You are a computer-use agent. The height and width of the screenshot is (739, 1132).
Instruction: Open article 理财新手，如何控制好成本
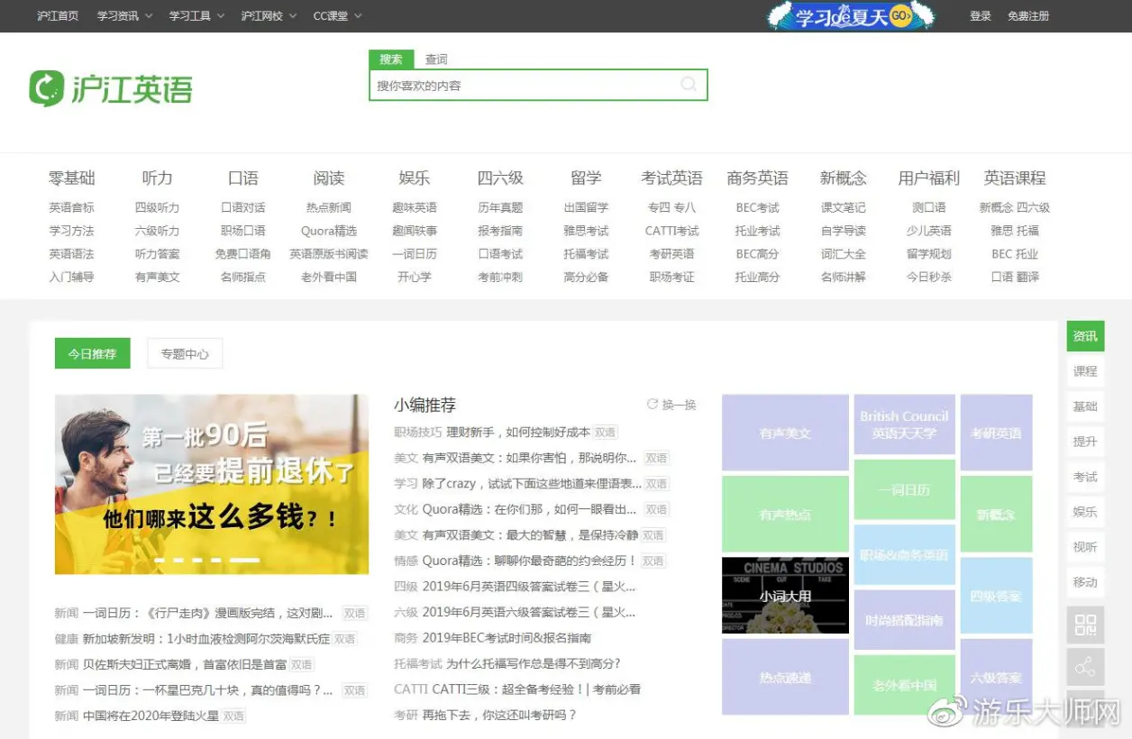tap(518, 433)
